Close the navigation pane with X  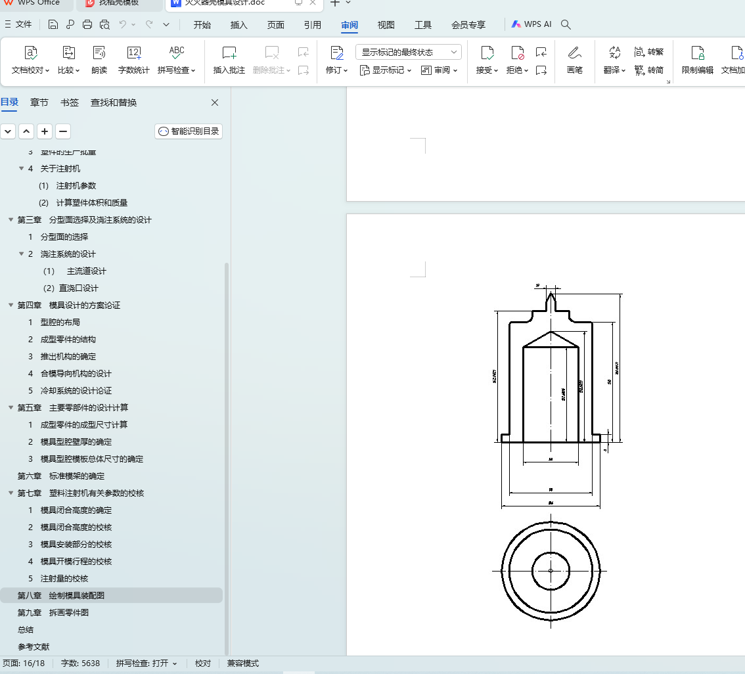coord(214,102)
